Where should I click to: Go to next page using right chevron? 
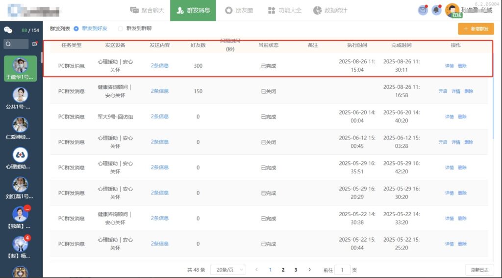pos(309,270)
